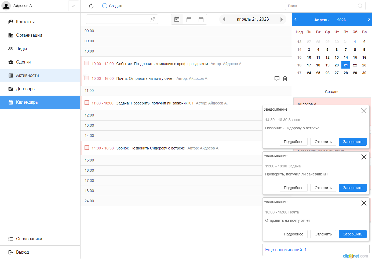The height and width of the screenshot is (259, 372).
Task: Close the Почта notification popup
Action: (x=364, y=203)
